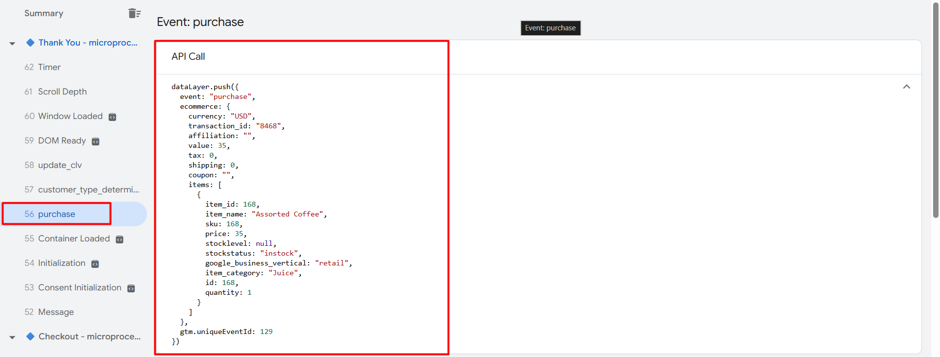Select the 62 Timer event

[x=49, y=67]
